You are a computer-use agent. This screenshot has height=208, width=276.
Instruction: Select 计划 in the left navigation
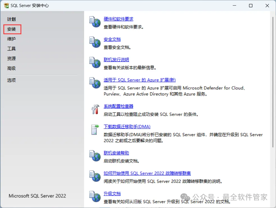[x=12, y=19]
